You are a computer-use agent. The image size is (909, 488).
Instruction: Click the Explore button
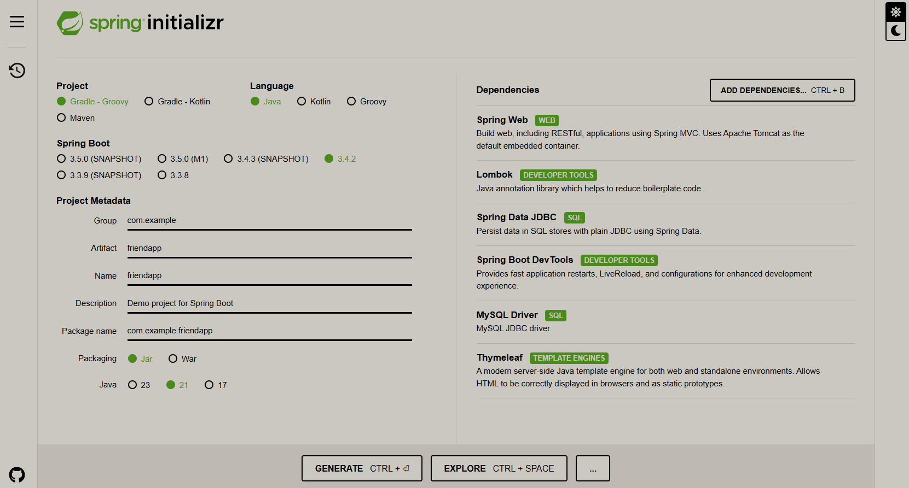(499, 468)
